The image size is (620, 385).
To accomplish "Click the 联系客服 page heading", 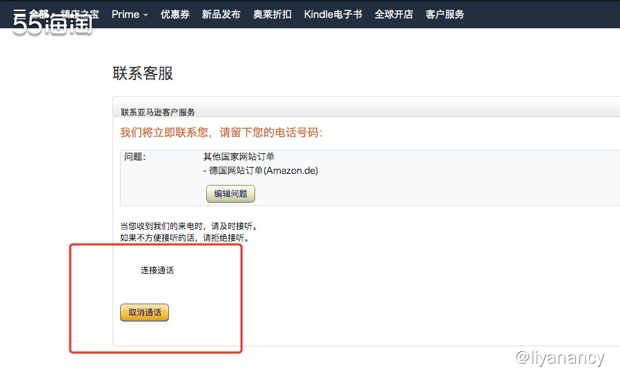I will [143, 73].
